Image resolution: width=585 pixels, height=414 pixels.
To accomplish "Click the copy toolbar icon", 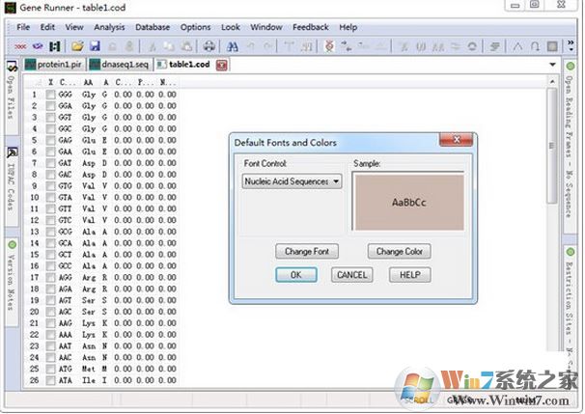I will (169, 46).
